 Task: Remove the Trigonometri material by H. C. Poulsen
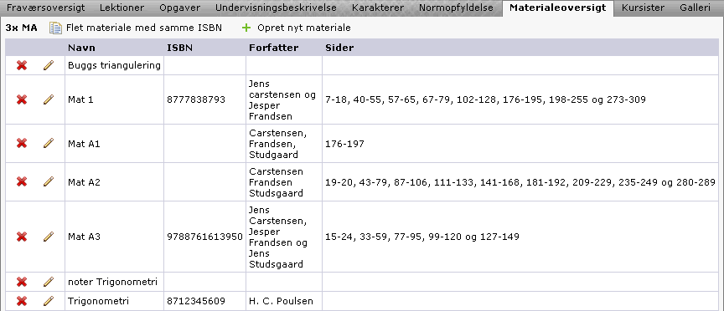point(21,301)
